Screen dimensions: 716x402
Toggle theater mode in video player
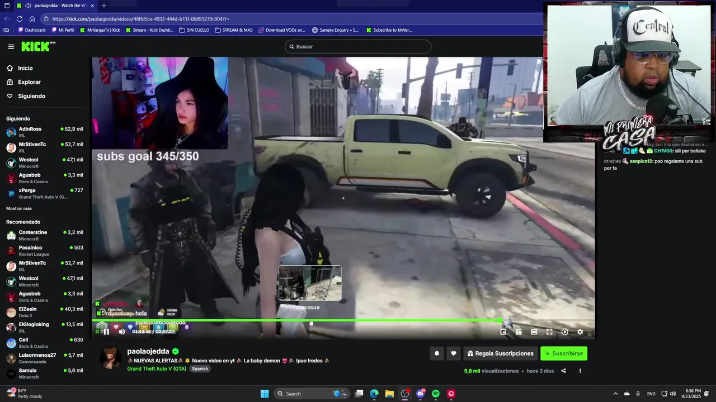(x=534, y=332)
